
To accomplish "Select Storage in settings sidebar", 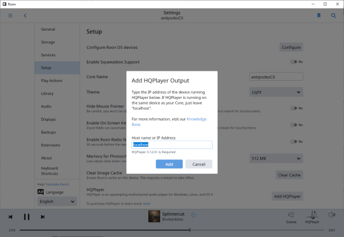I will pyautogui.click(x=57, y=42).
